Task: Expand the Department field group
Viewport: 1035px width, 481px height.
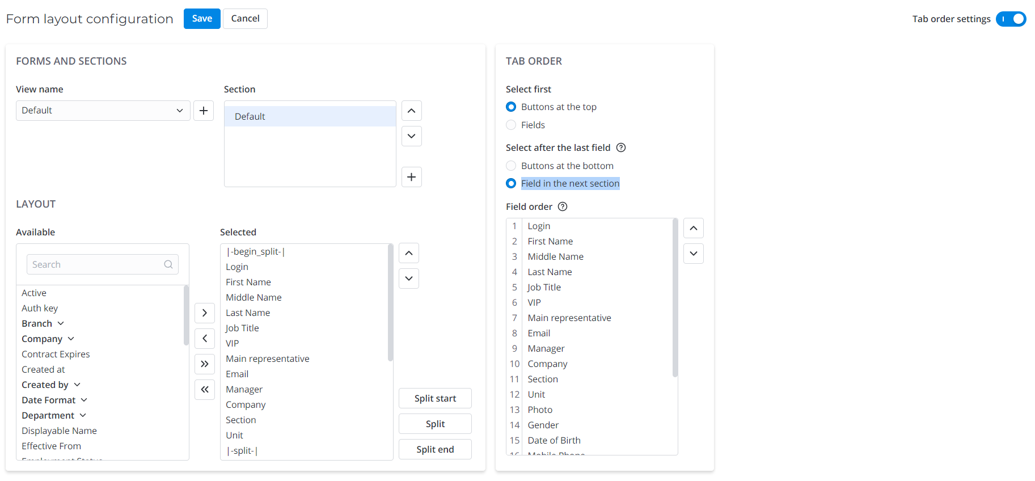Action: point(83,415)
